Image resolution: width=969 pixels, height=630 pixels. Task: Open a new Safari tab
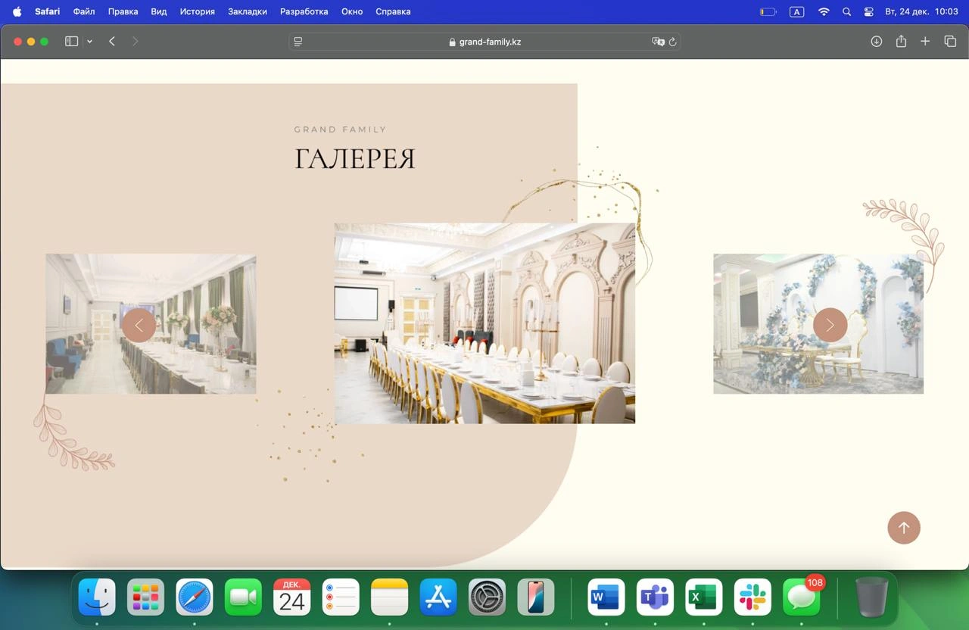925,42
